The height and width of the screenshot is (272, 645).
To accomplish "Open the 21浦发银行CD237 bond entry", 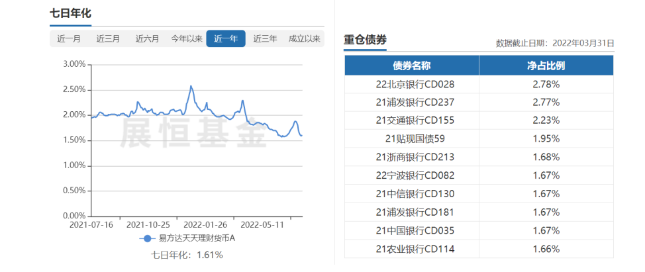I will point(411,103).
